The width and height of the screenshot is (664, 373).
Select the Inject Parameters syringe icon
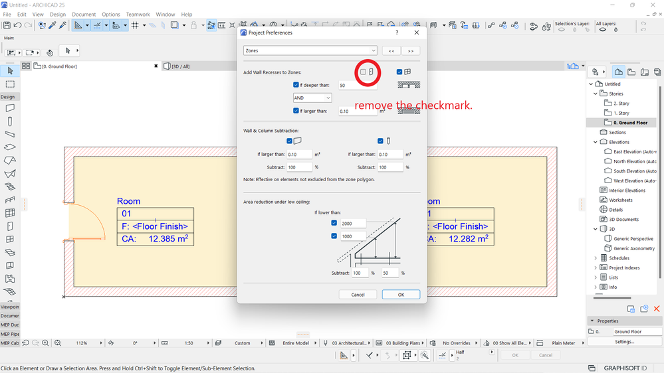tap(62, 25)
